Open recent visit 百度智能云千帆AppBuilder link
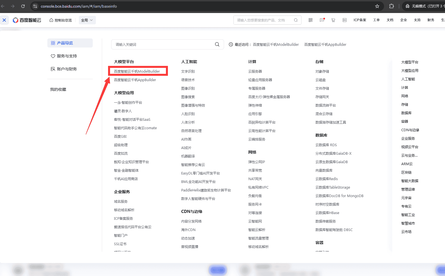 coord(325,44)
